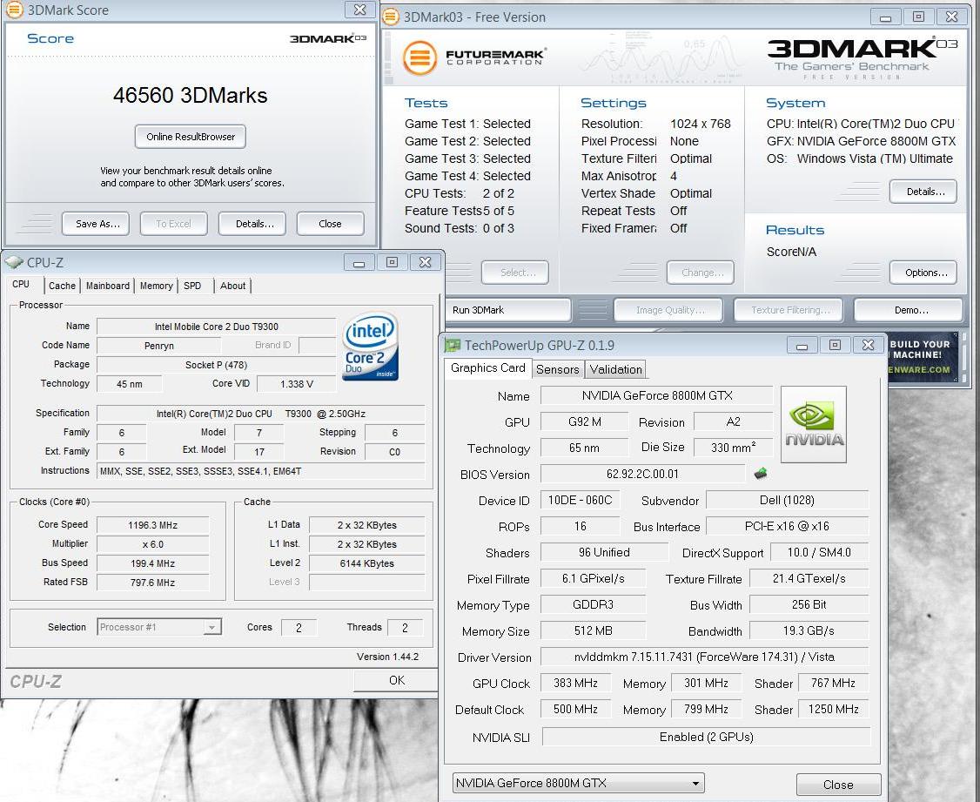Click Close button in GPU-Z window
This screenshot has width=980, height=802.
(x=839, y=785)
